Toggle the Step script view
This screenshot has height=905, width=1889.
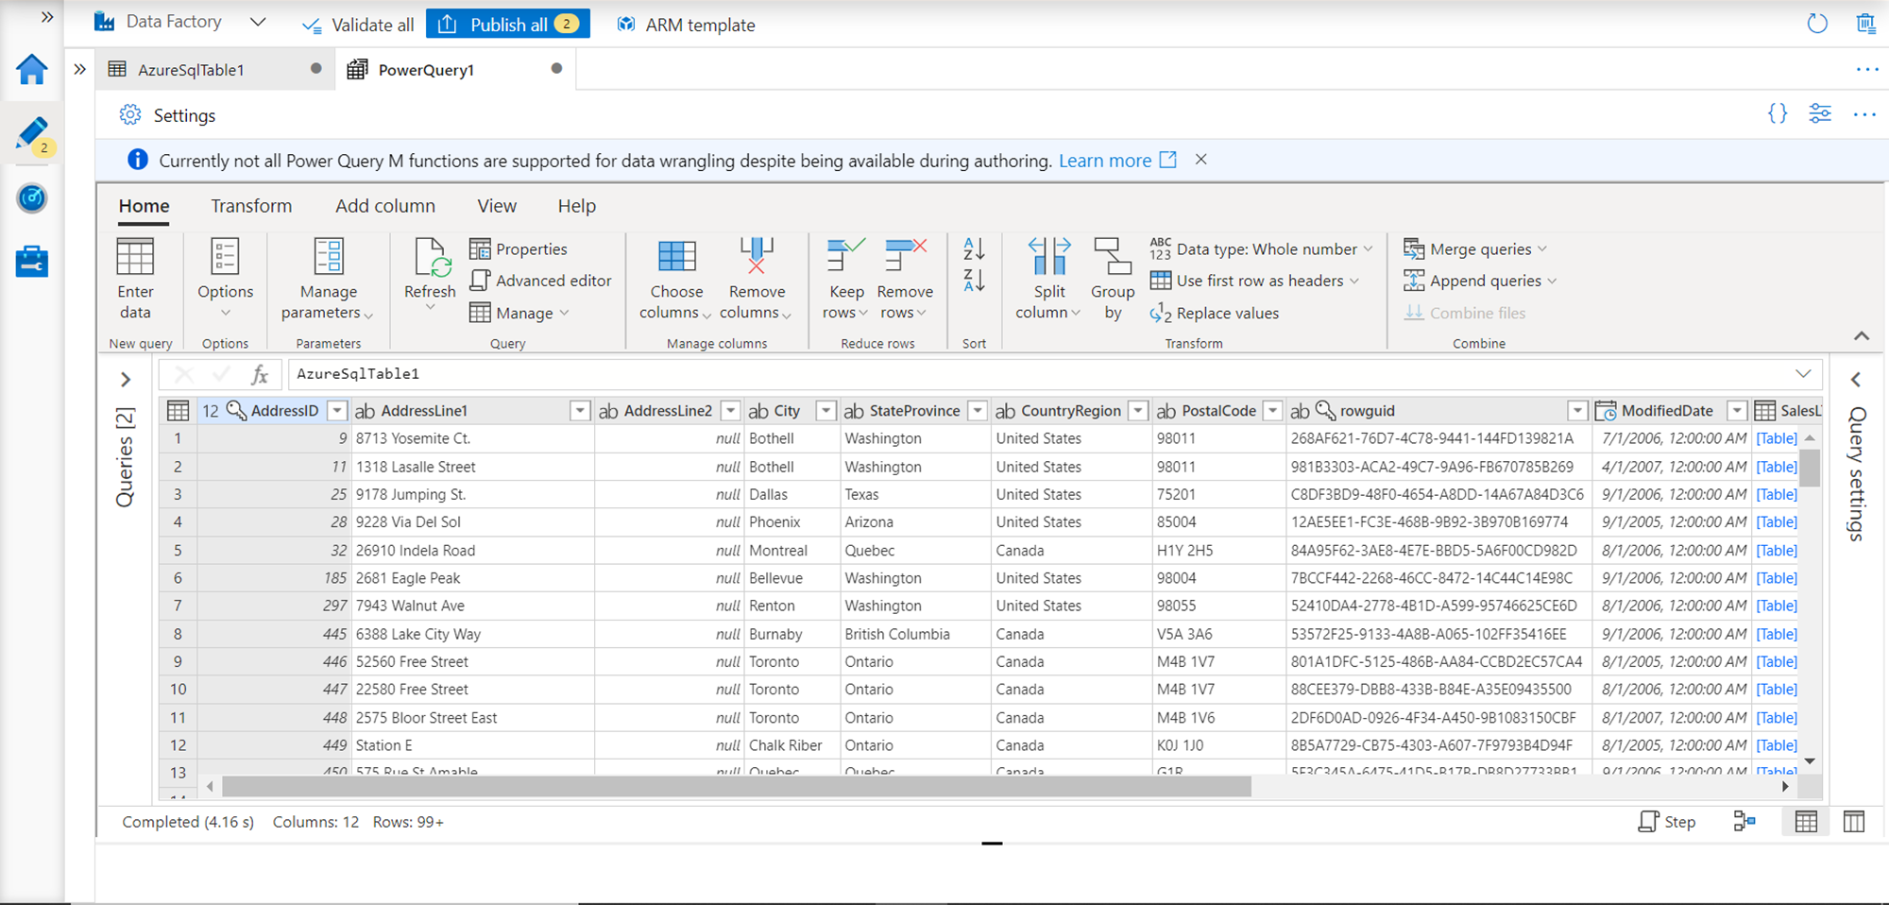pos(1667,822)
